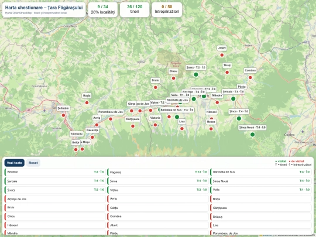Select the red marker for Cârța
The height and width of the screenshot is (237, 316).
(x=132, y=111)
